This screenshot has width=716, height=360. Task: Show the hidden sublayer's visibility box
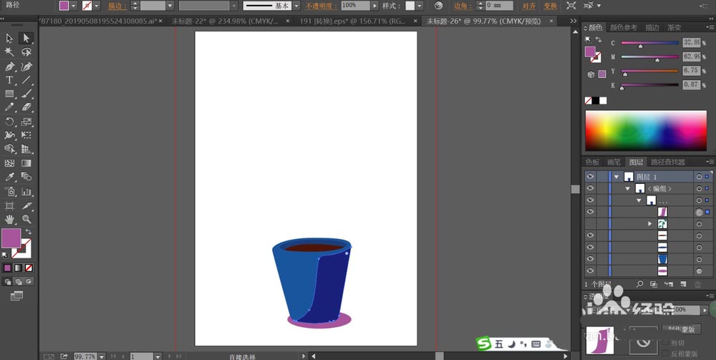tap(591, 223)
